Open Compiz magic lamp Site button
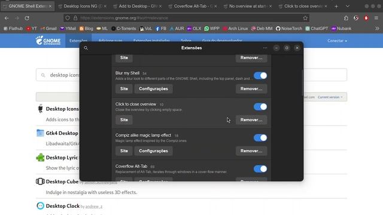Viewport: 383px width, 215px height. tap(124, 151)
